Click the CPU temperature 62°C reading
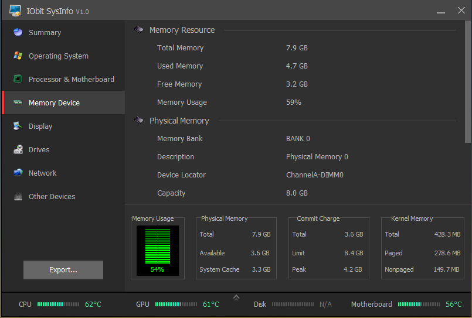Viewport: 472px width, 318px height. (93, 304)
